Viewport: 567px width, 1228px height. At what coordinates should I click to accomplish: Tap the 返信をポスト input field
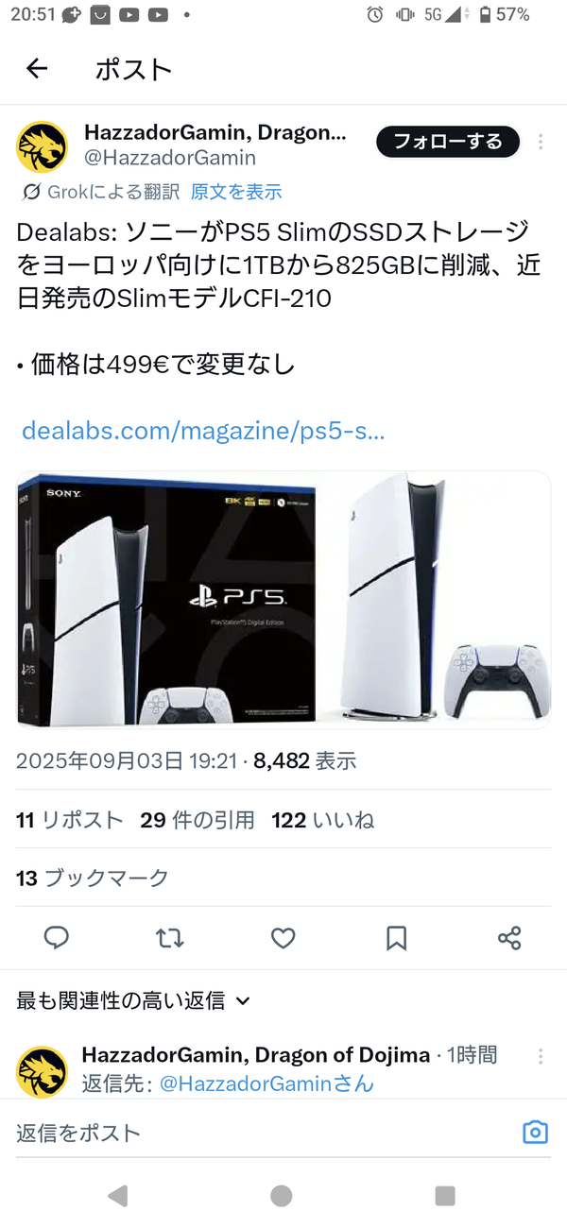click(265, 1133)
